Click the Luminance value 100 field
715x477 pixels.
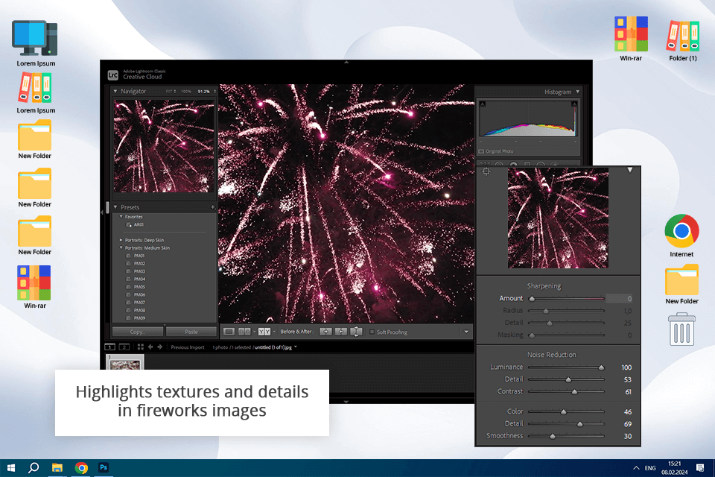pos(626,367)
